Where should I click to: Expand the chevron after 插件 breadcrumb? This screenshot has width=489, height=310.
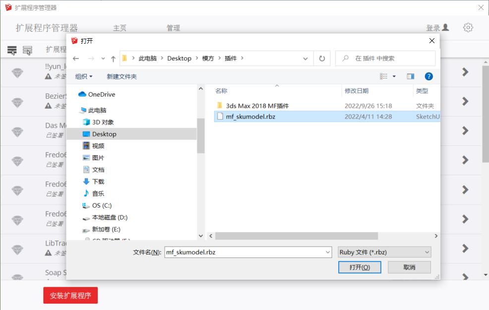tap(243, 58)
